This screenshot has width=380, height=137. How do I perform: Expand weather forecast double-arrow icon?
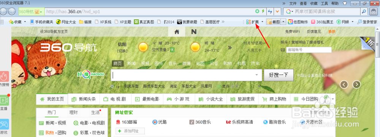[x=230, y=47]
